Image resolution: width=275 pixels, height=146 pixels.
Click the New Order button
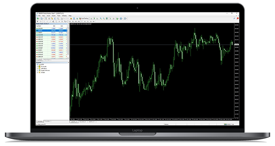point(65,18)
